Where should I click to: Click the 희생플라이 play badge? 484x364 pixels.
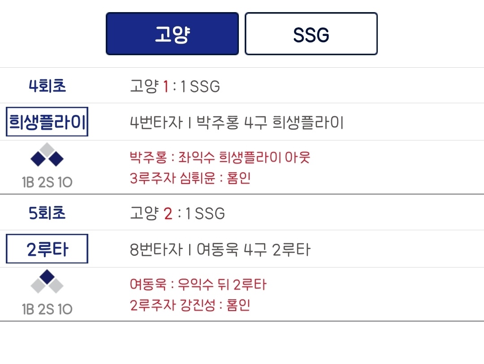tap(47, 122)
